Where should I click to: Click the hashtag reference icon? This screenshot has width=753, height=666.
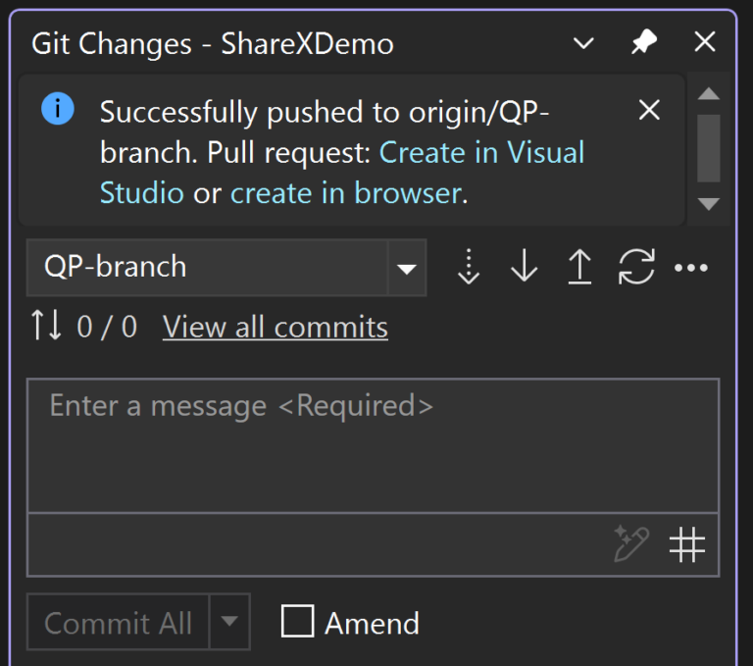coord(686,544)
